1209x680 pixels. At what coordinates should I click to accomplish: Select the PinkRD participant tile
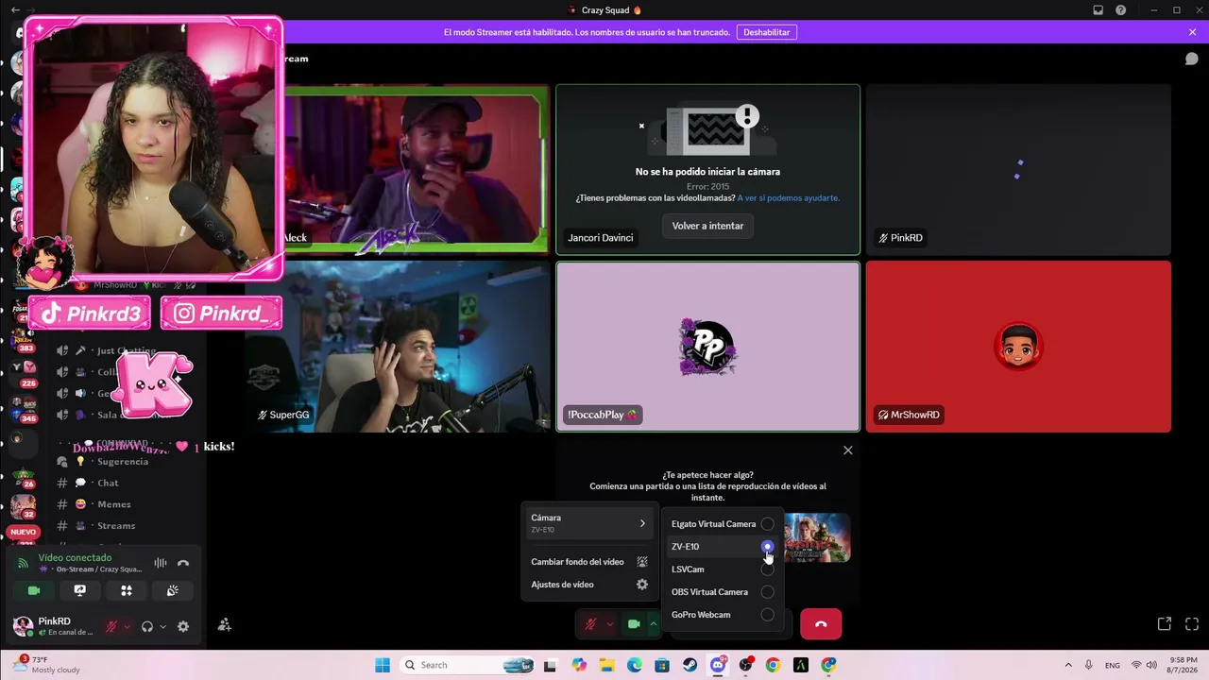[x=1018, y=170]
